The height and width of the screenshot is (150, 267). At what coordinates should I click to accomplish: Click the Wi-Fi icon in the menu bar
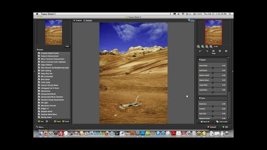point(183,14)
